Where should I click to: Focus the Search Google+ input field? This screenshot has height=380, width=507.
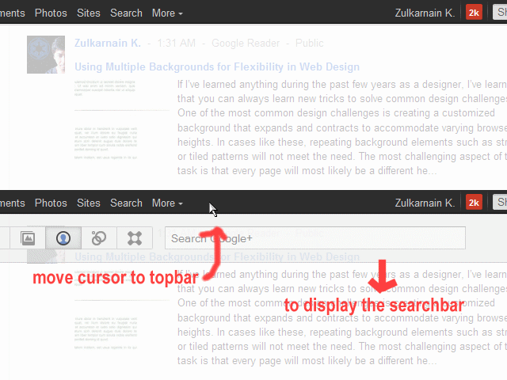point(315,238)
